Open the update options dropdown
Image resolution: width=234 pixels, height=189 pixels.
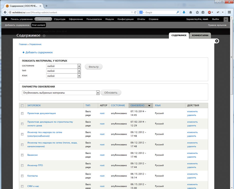click(x=61, y=93)
